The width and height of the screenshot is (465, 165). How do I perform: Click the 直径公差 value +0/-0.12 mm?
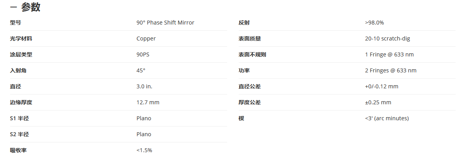[x=382, y=86]
